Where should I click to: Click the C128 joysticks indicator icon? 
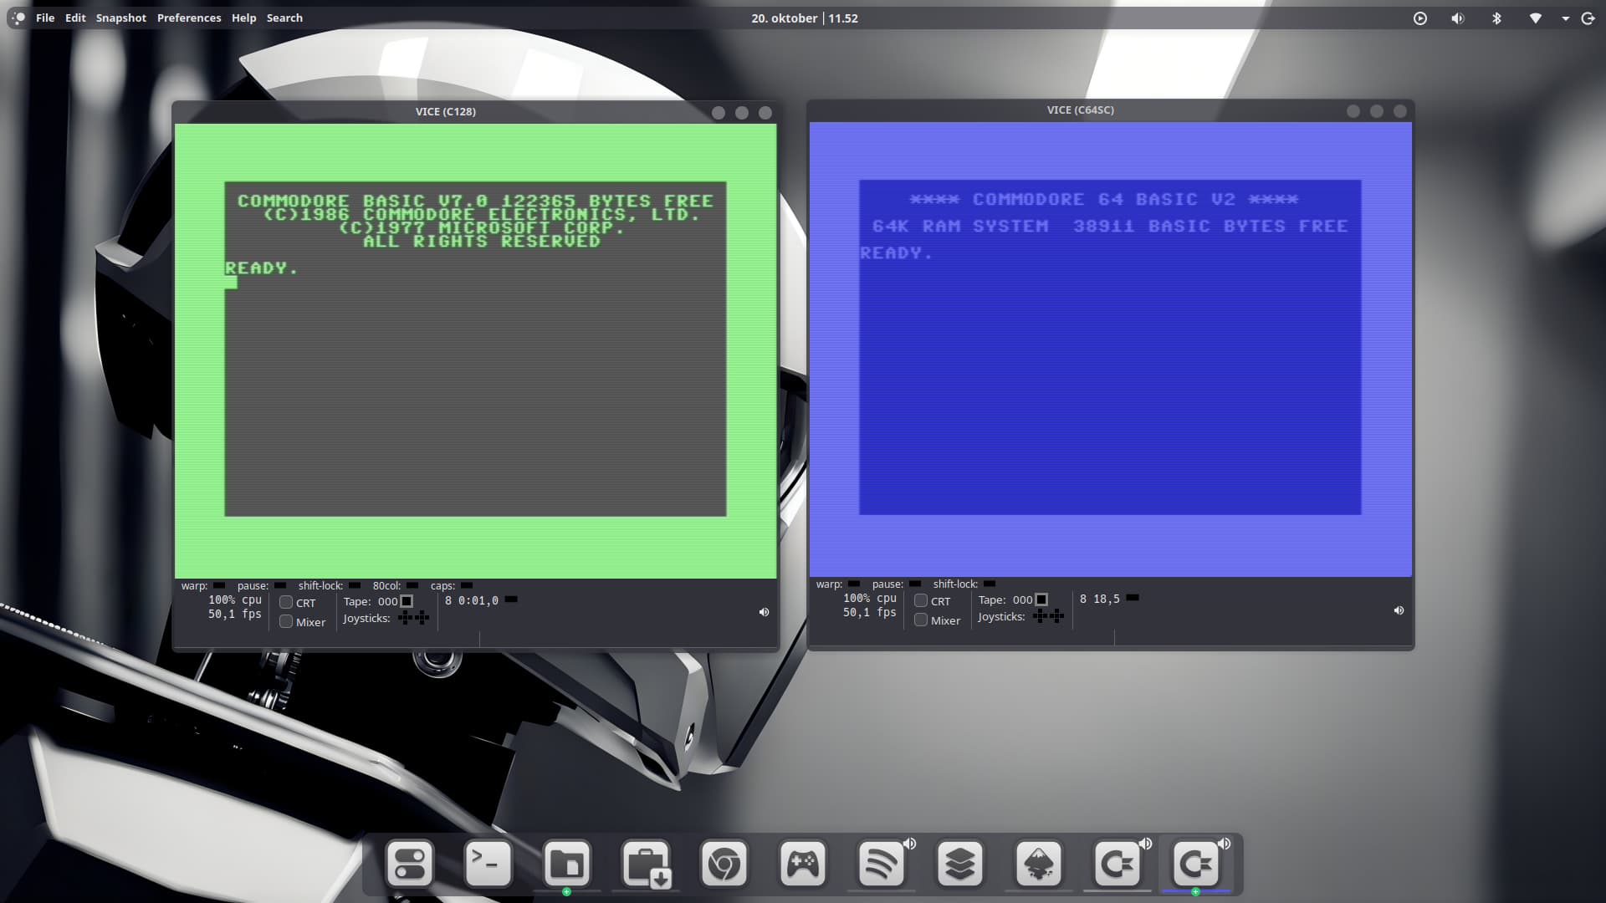(x=413, y=618)
